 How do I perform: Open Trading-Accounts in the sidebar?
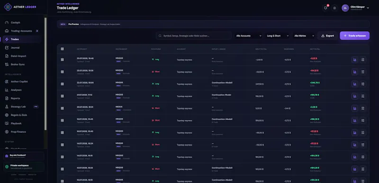pos(22,31)
